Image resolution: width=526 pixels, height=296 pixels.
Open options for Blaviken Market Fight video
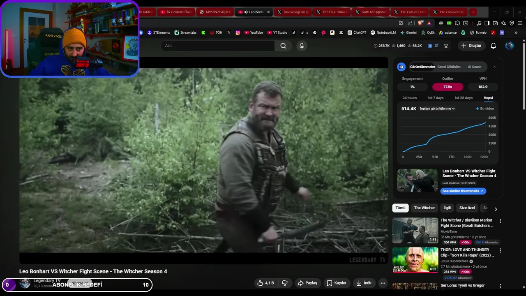point(500,221)
